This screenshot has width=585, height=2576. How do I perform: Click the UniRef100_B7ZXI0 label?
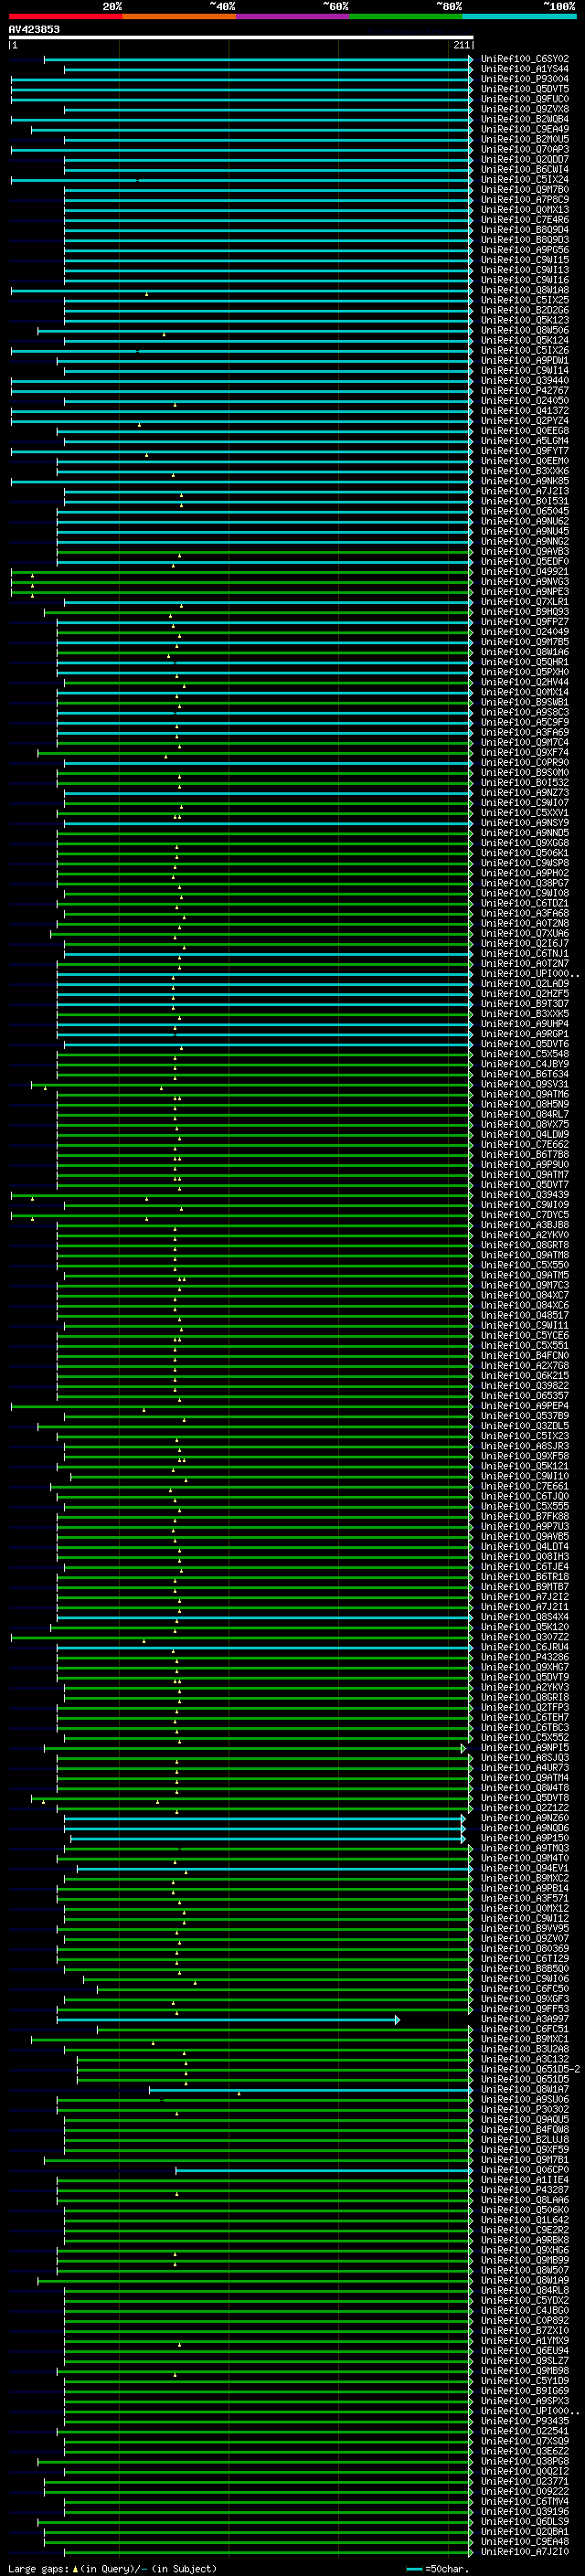tap(525, 2330)
